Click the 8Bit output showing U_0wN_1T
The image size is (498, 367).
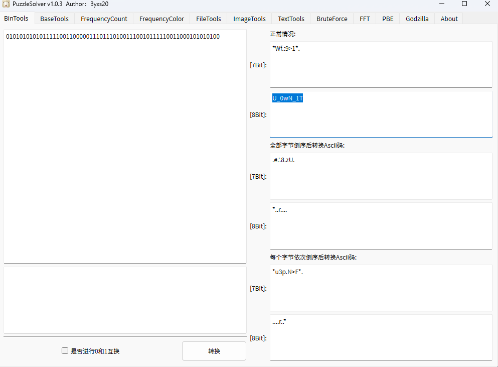[381, 114]
